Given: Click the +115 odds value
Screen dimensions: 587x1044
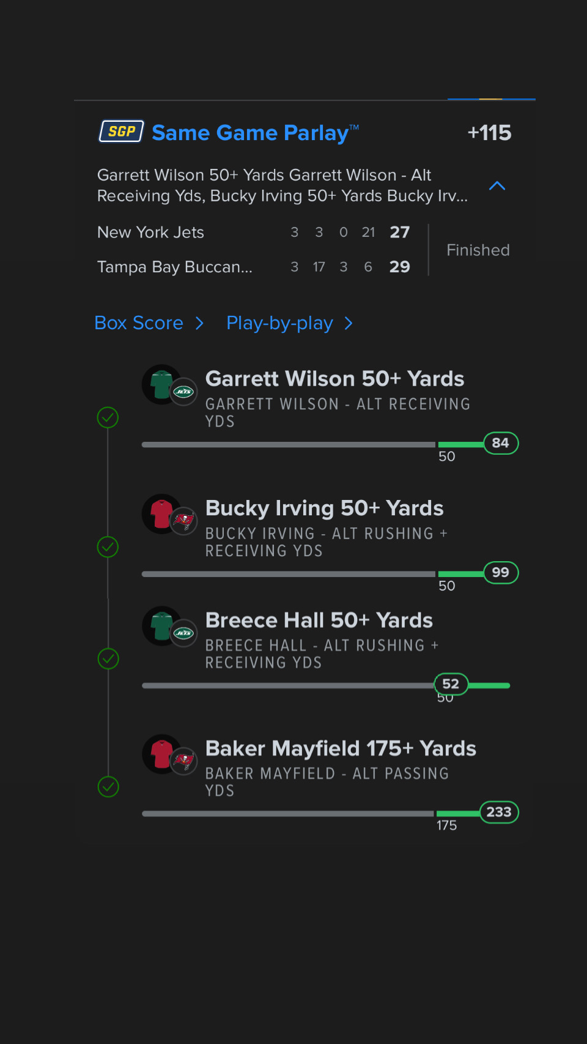Looking at the screenshot, I should (489, 133).
